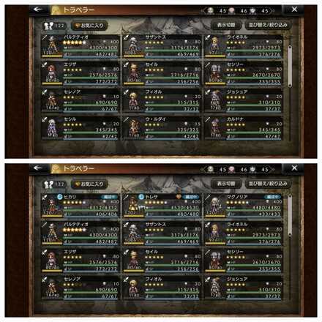Click the weapon icon on カルドナ's card
Screen dimensions: 322x322
coord(208,119)
